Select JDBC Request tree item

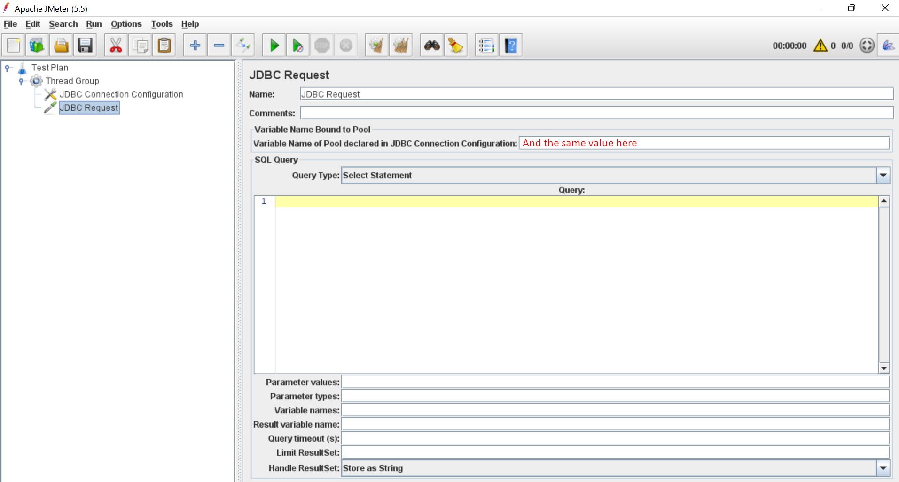pyautogui.click(x=89, y=107)
